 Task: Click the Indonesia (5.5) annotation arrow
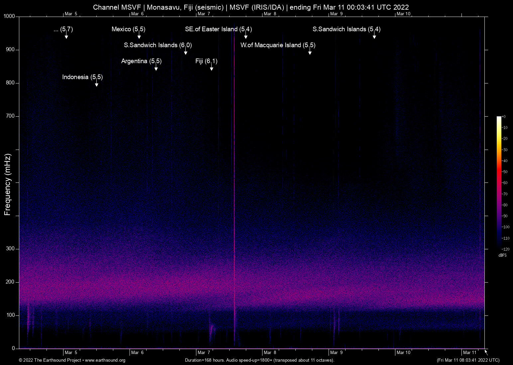tap(96, 85)
